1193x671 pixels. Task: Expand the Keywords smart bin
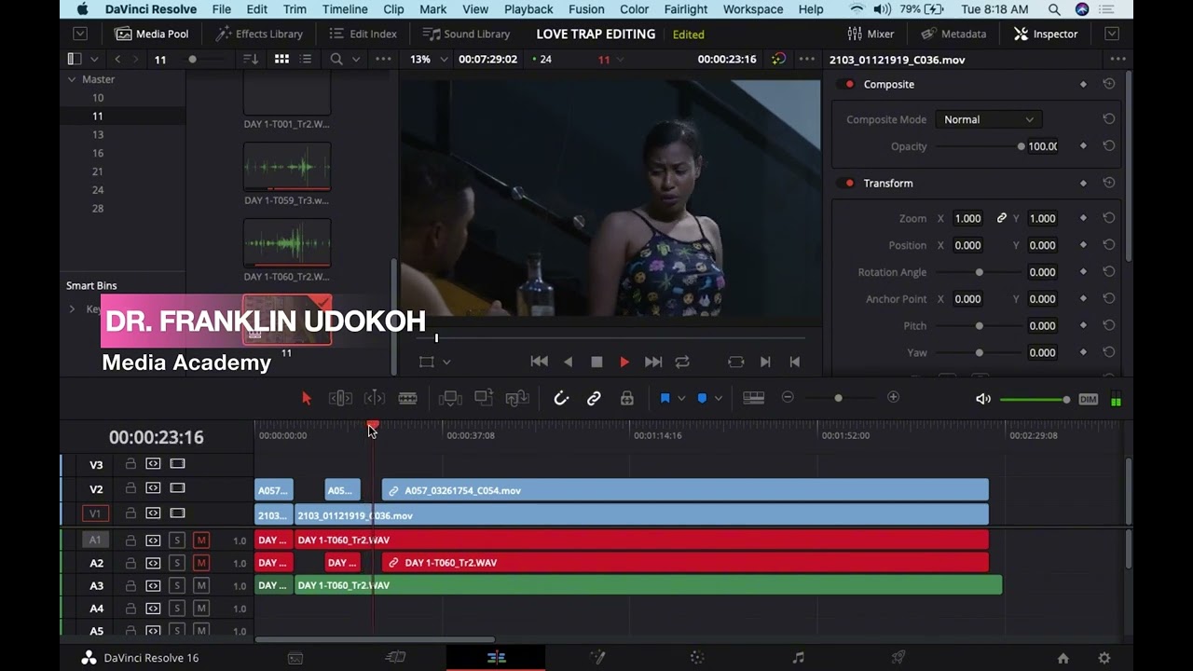[x=72, y=308]
